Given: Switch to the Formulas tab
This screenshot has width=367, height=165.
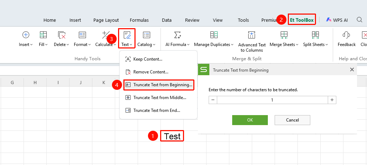Looking at the screenshot, I should [x=139, y=20].
